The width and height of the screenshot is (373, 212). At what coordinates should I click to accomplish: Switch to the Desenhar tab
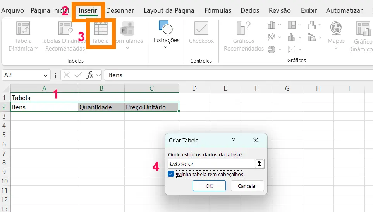[x=120, y=10]
